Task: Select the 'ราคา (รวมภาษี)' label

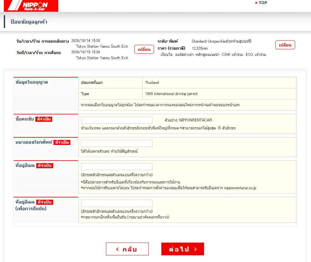Action: pos(171,48)
